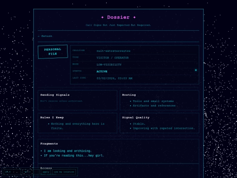Click the MODE field label
The width and height of the screenshot is (237, 178).
[75, 64]
